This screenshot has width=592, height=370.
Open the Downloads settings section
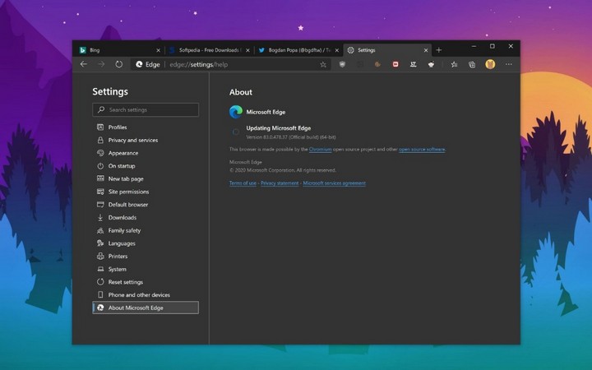122,217
